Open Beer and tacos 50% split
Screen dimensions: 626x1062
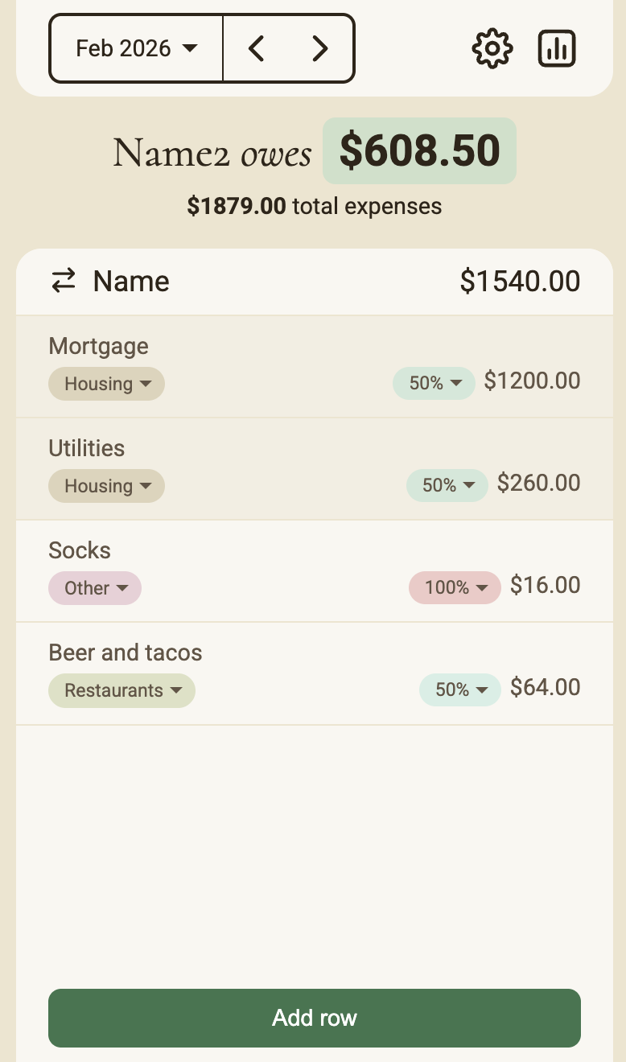tap(460, 689)
